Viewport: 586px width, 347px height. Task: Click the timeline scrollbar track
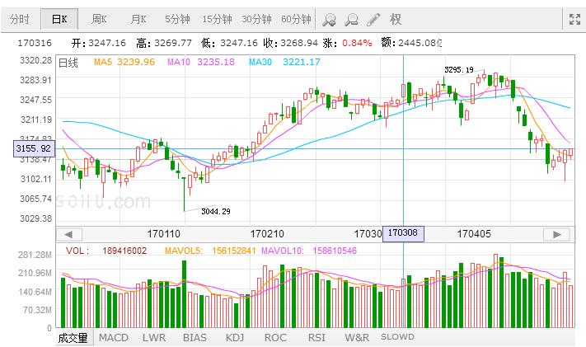tap(247, 234)
